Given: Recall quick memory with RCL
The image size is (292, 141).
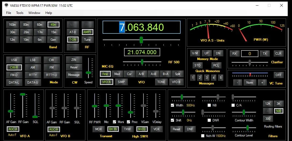Looking at the screenshot, I should [x=216, y=65].
